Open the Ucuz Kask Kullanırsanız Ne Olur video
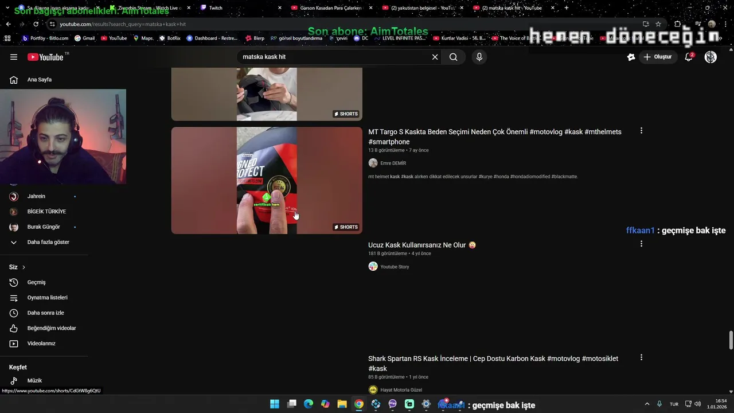Screen dimensions: 734x413 (x=422, y=245)
